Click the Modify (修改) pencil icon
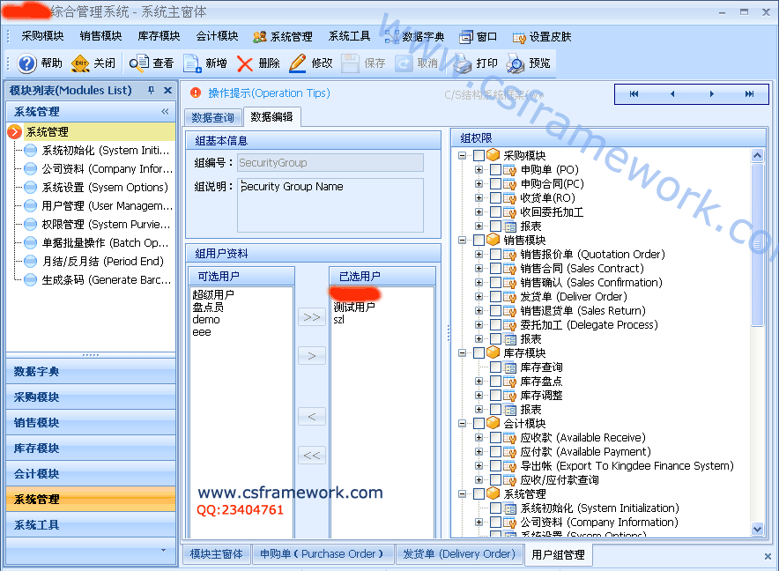The image size is (779, 571). coord(298,63)
